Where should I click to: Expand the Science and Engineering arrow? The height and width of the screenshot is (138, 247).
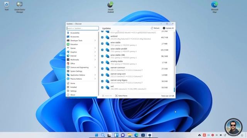95,67
